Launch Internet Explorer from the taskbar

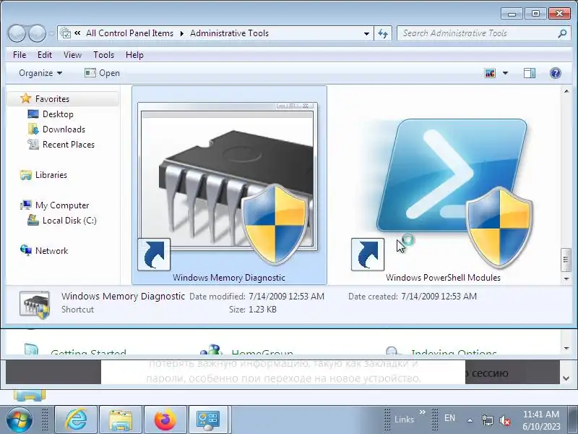(76, 420)
